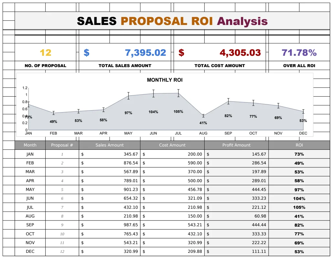Select sales amount cell 345.67

[110, 154]
